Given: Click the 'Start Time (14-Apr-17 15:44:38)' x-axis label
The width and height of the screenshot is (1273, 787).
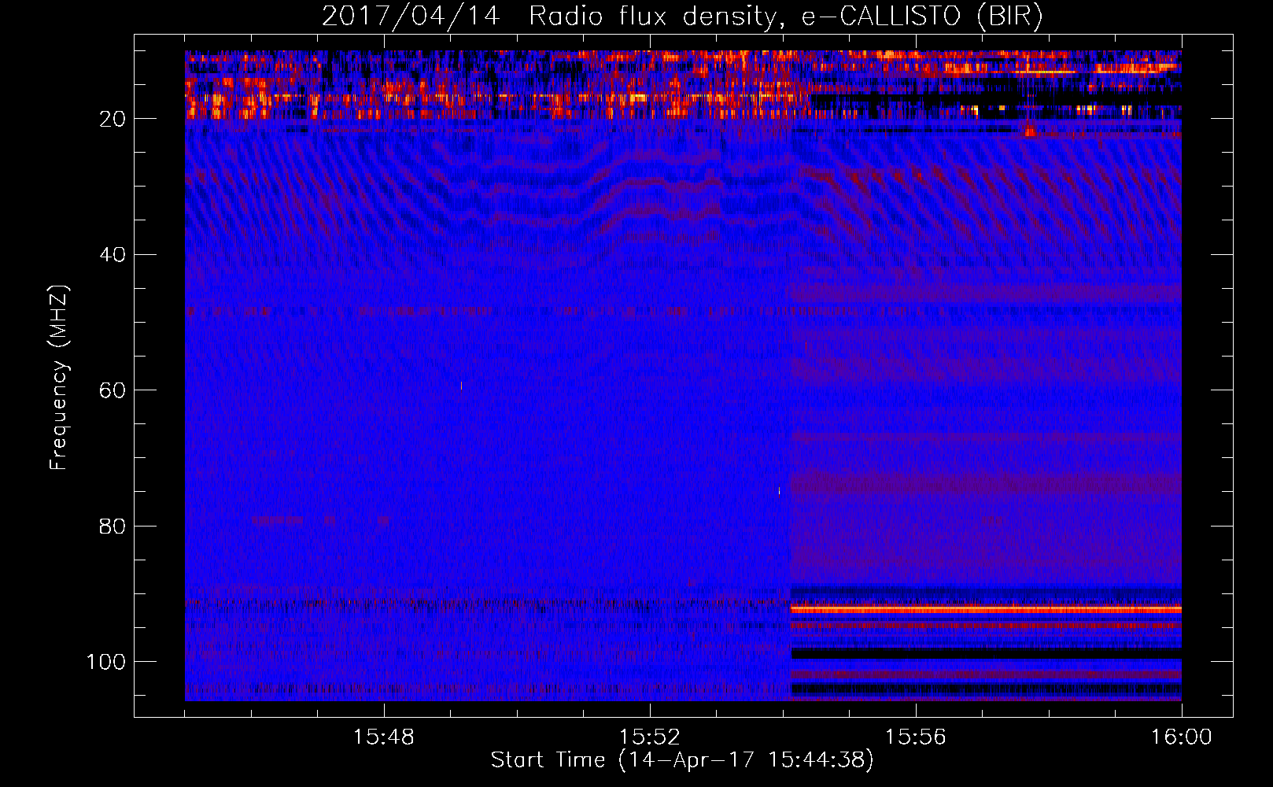Looking at the screenshot, I should (682, 760).
